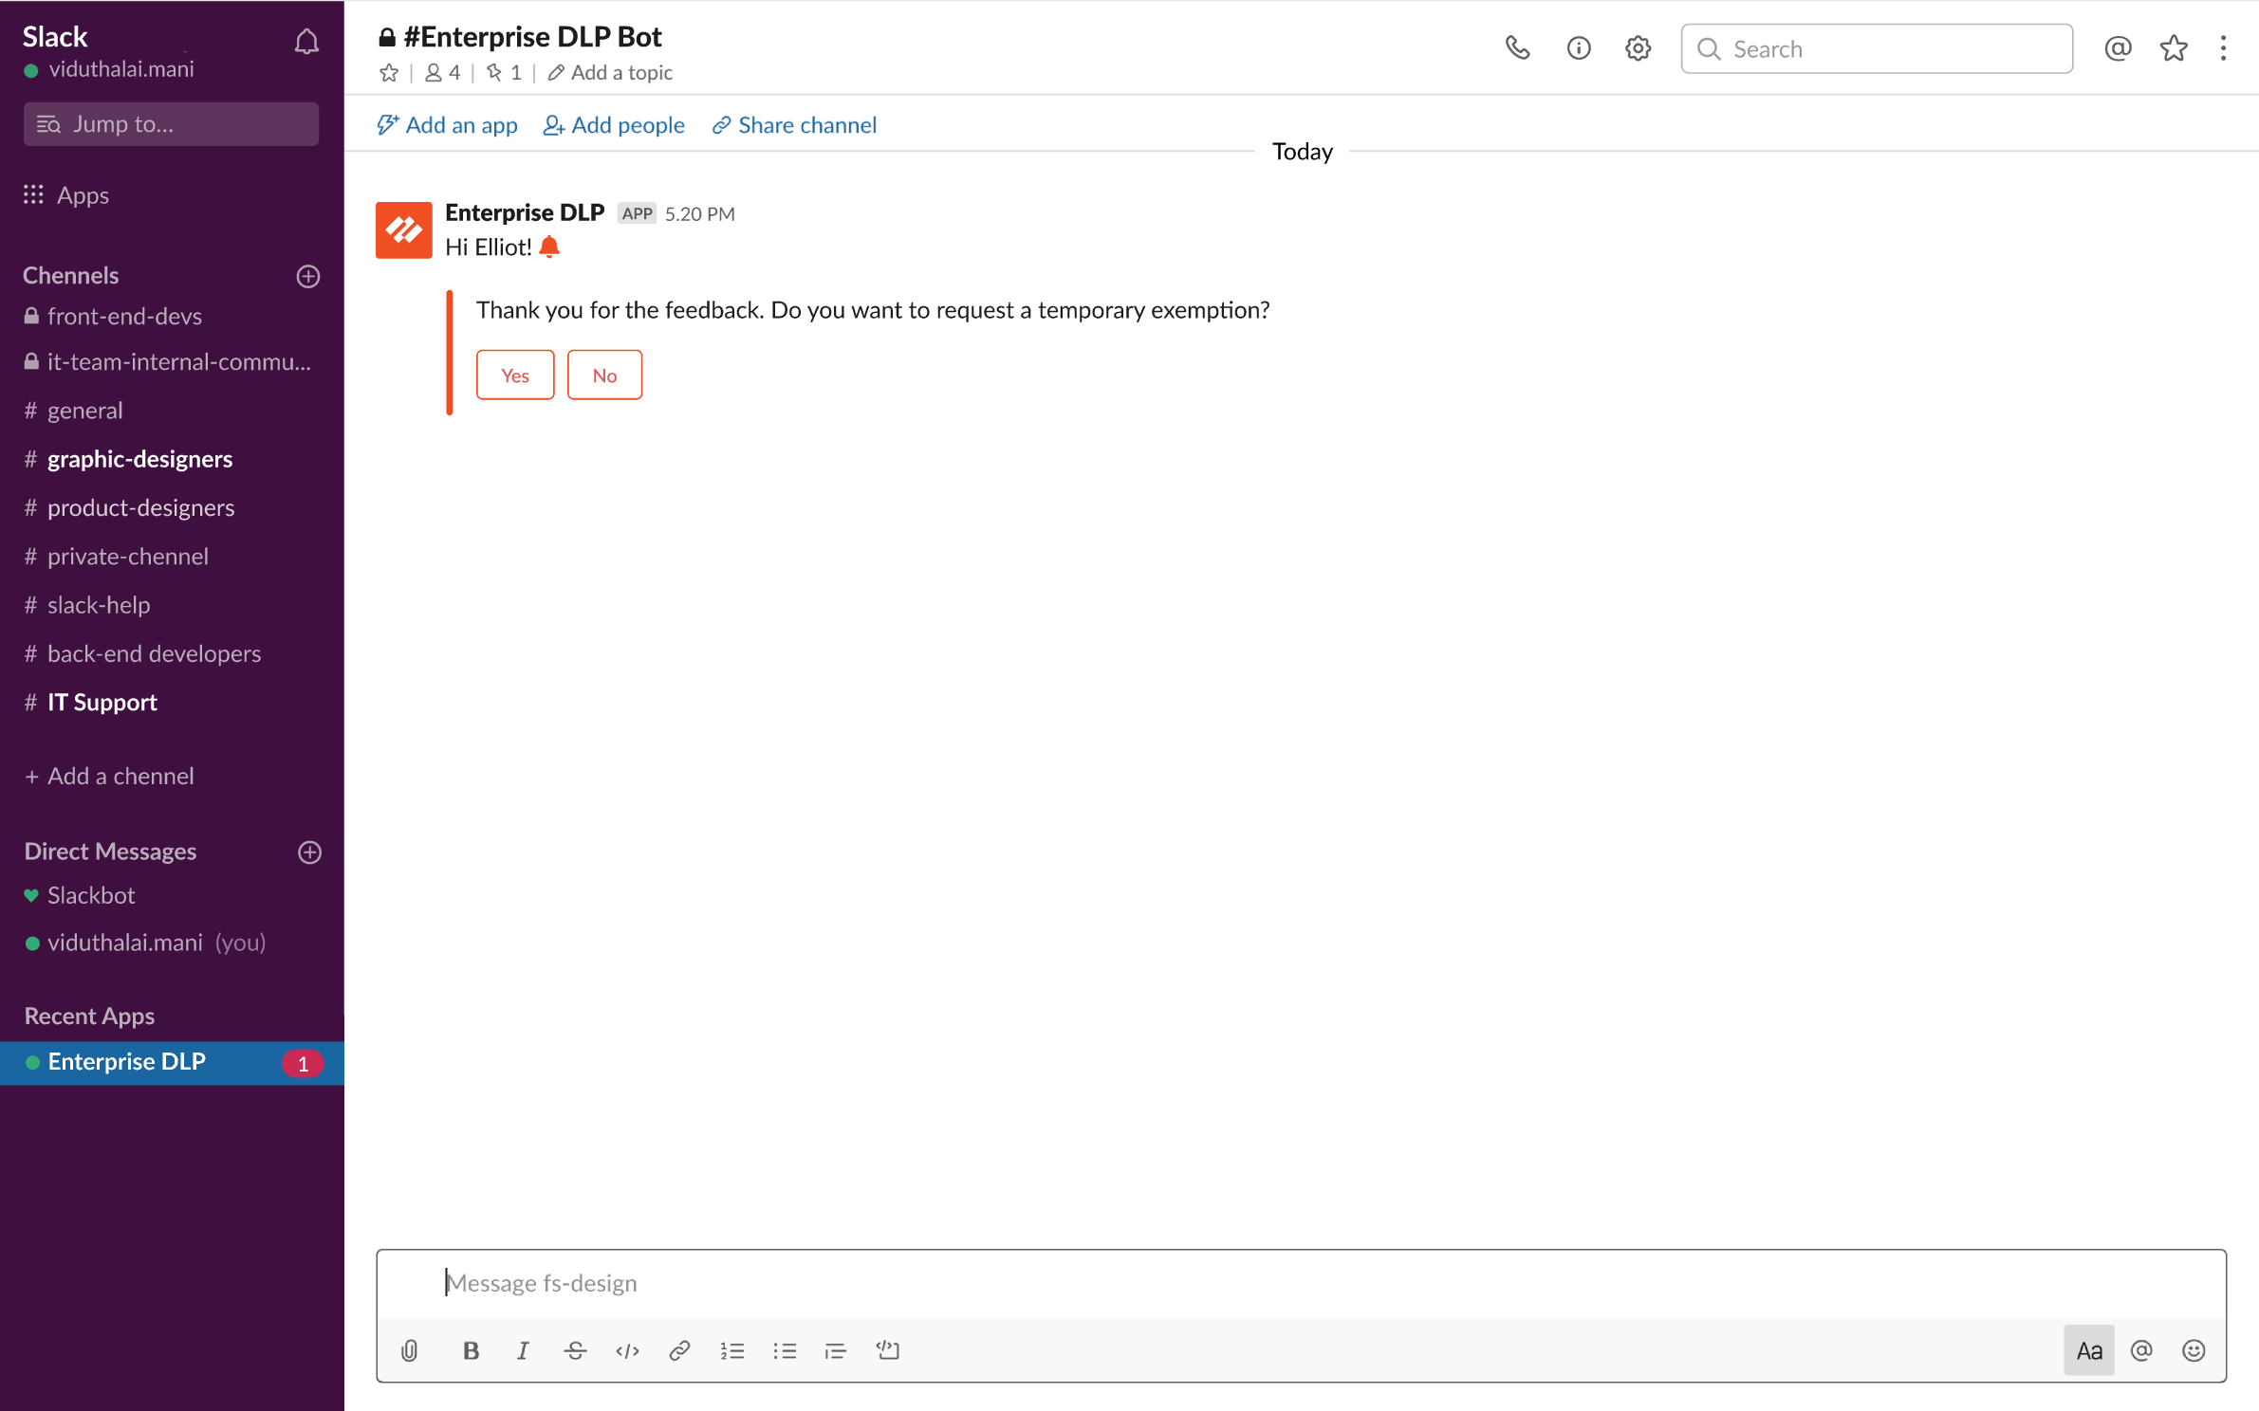Click the notifications bell icon
Image resolution: width=2259 pixels, height=1411 pixels.
coord(306,42)
